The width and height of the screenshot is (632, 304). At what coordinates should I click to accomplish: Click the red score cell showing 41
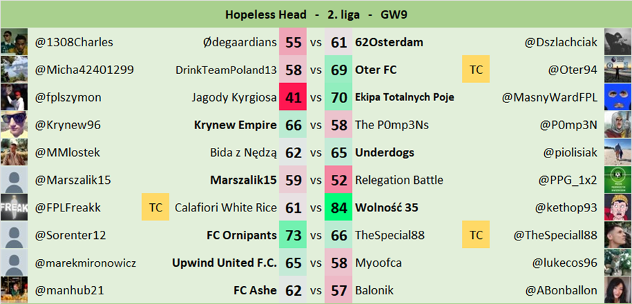click(292, 97)
